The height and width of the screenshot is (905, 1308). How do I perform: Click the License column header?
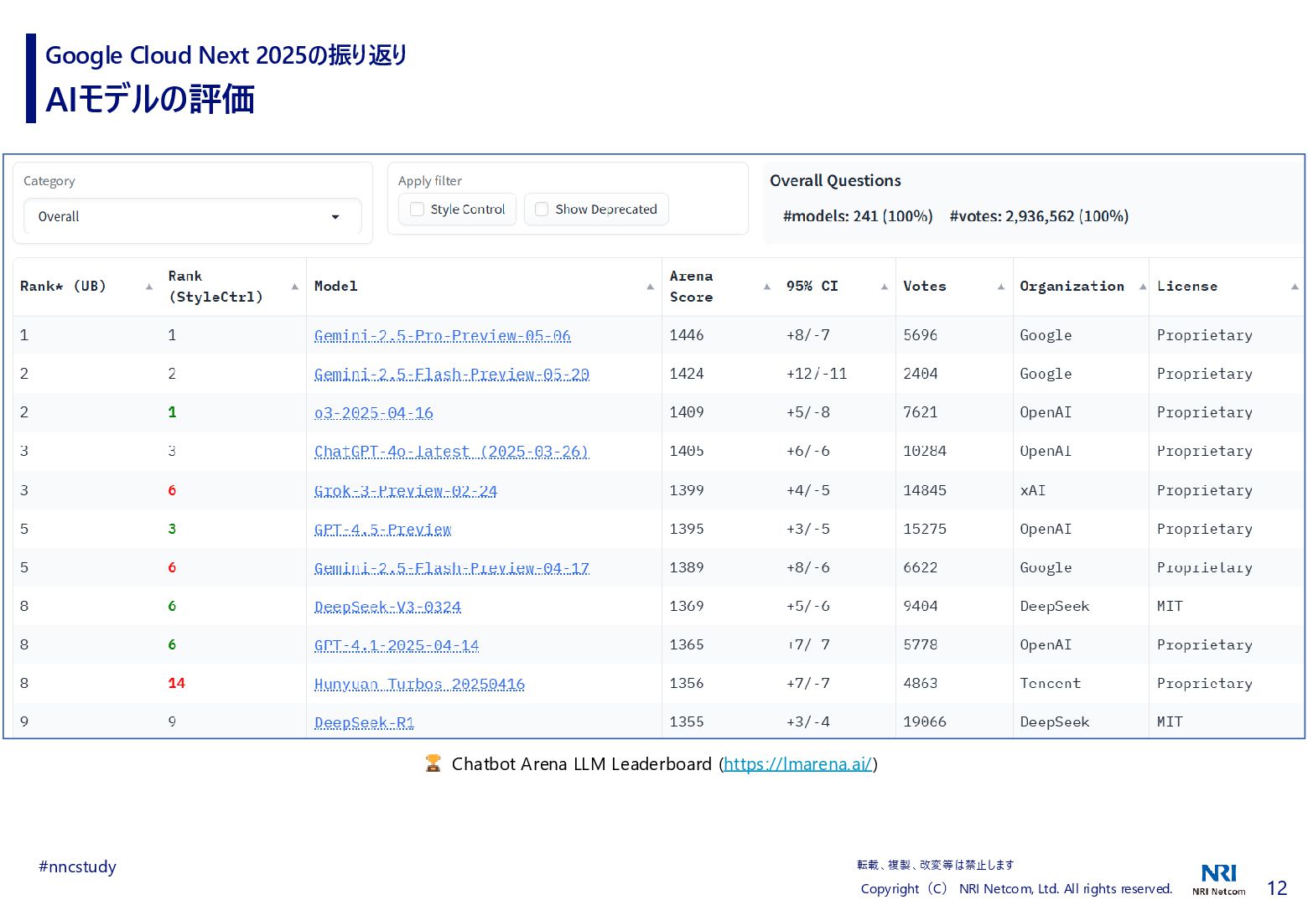[x=1187, y=287]
